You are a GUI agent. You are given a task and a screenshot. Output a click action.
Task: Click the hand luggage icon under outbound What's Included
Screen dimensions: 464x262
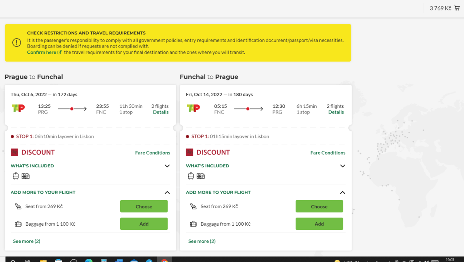pyautogui.click(x=15, y=176)
